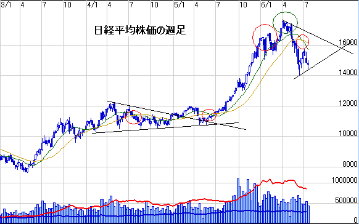Click the 16000 price axis label

point(348,42)
